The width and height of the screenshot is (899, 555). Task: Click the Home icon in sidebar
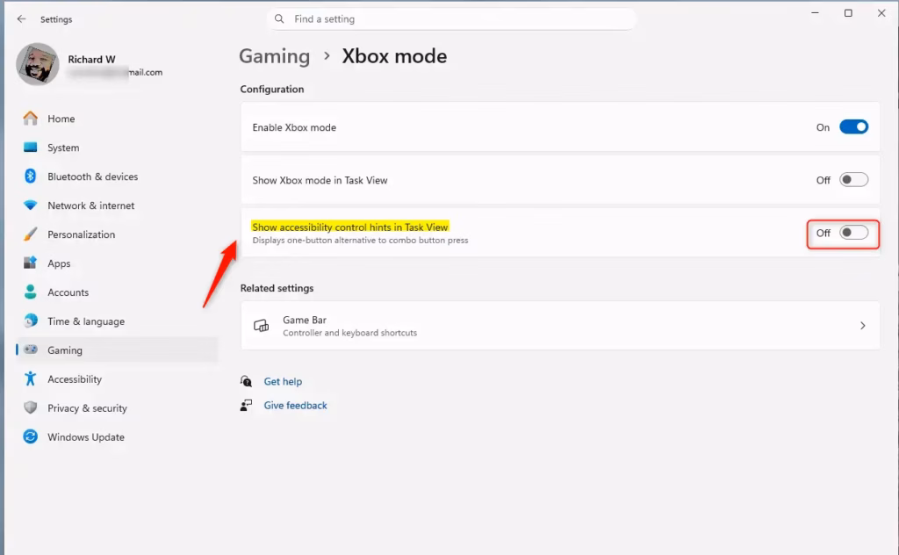31,119
